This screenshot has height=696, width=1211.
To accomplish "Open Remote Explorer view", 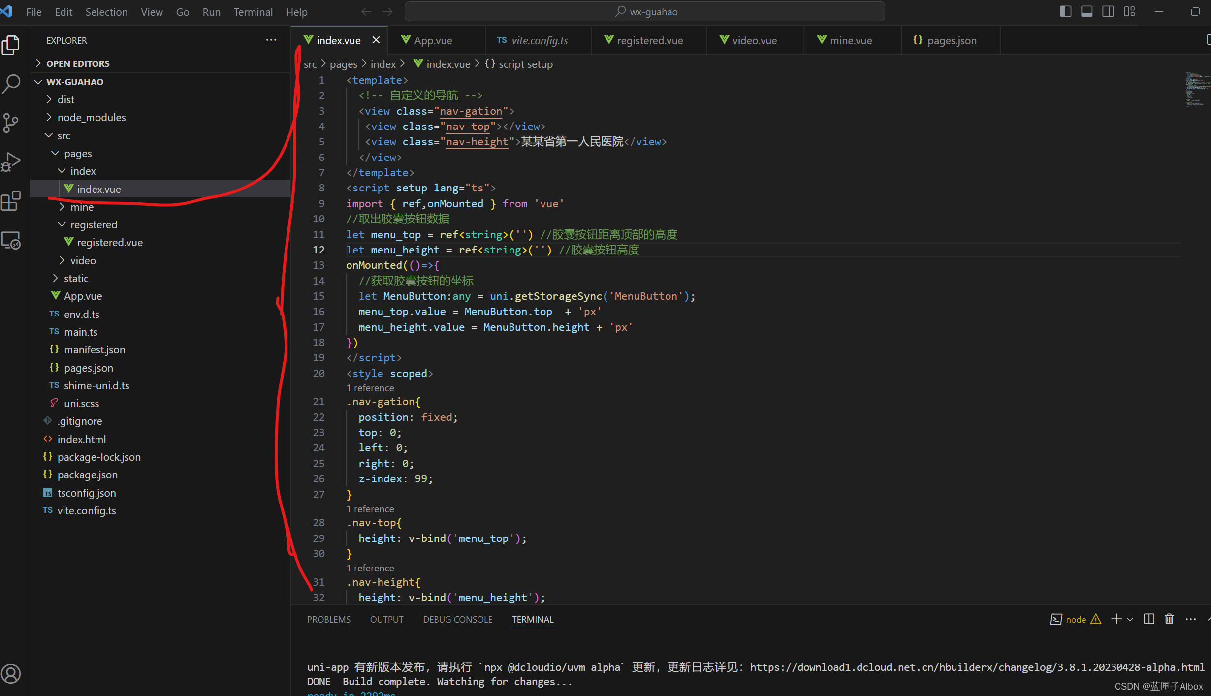I will tap(11, 240).
